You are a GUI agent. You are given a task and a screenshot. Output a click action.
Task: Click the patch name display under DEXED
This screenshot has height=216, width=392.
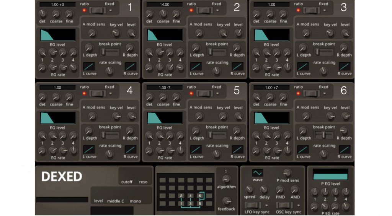pos(62,200)
